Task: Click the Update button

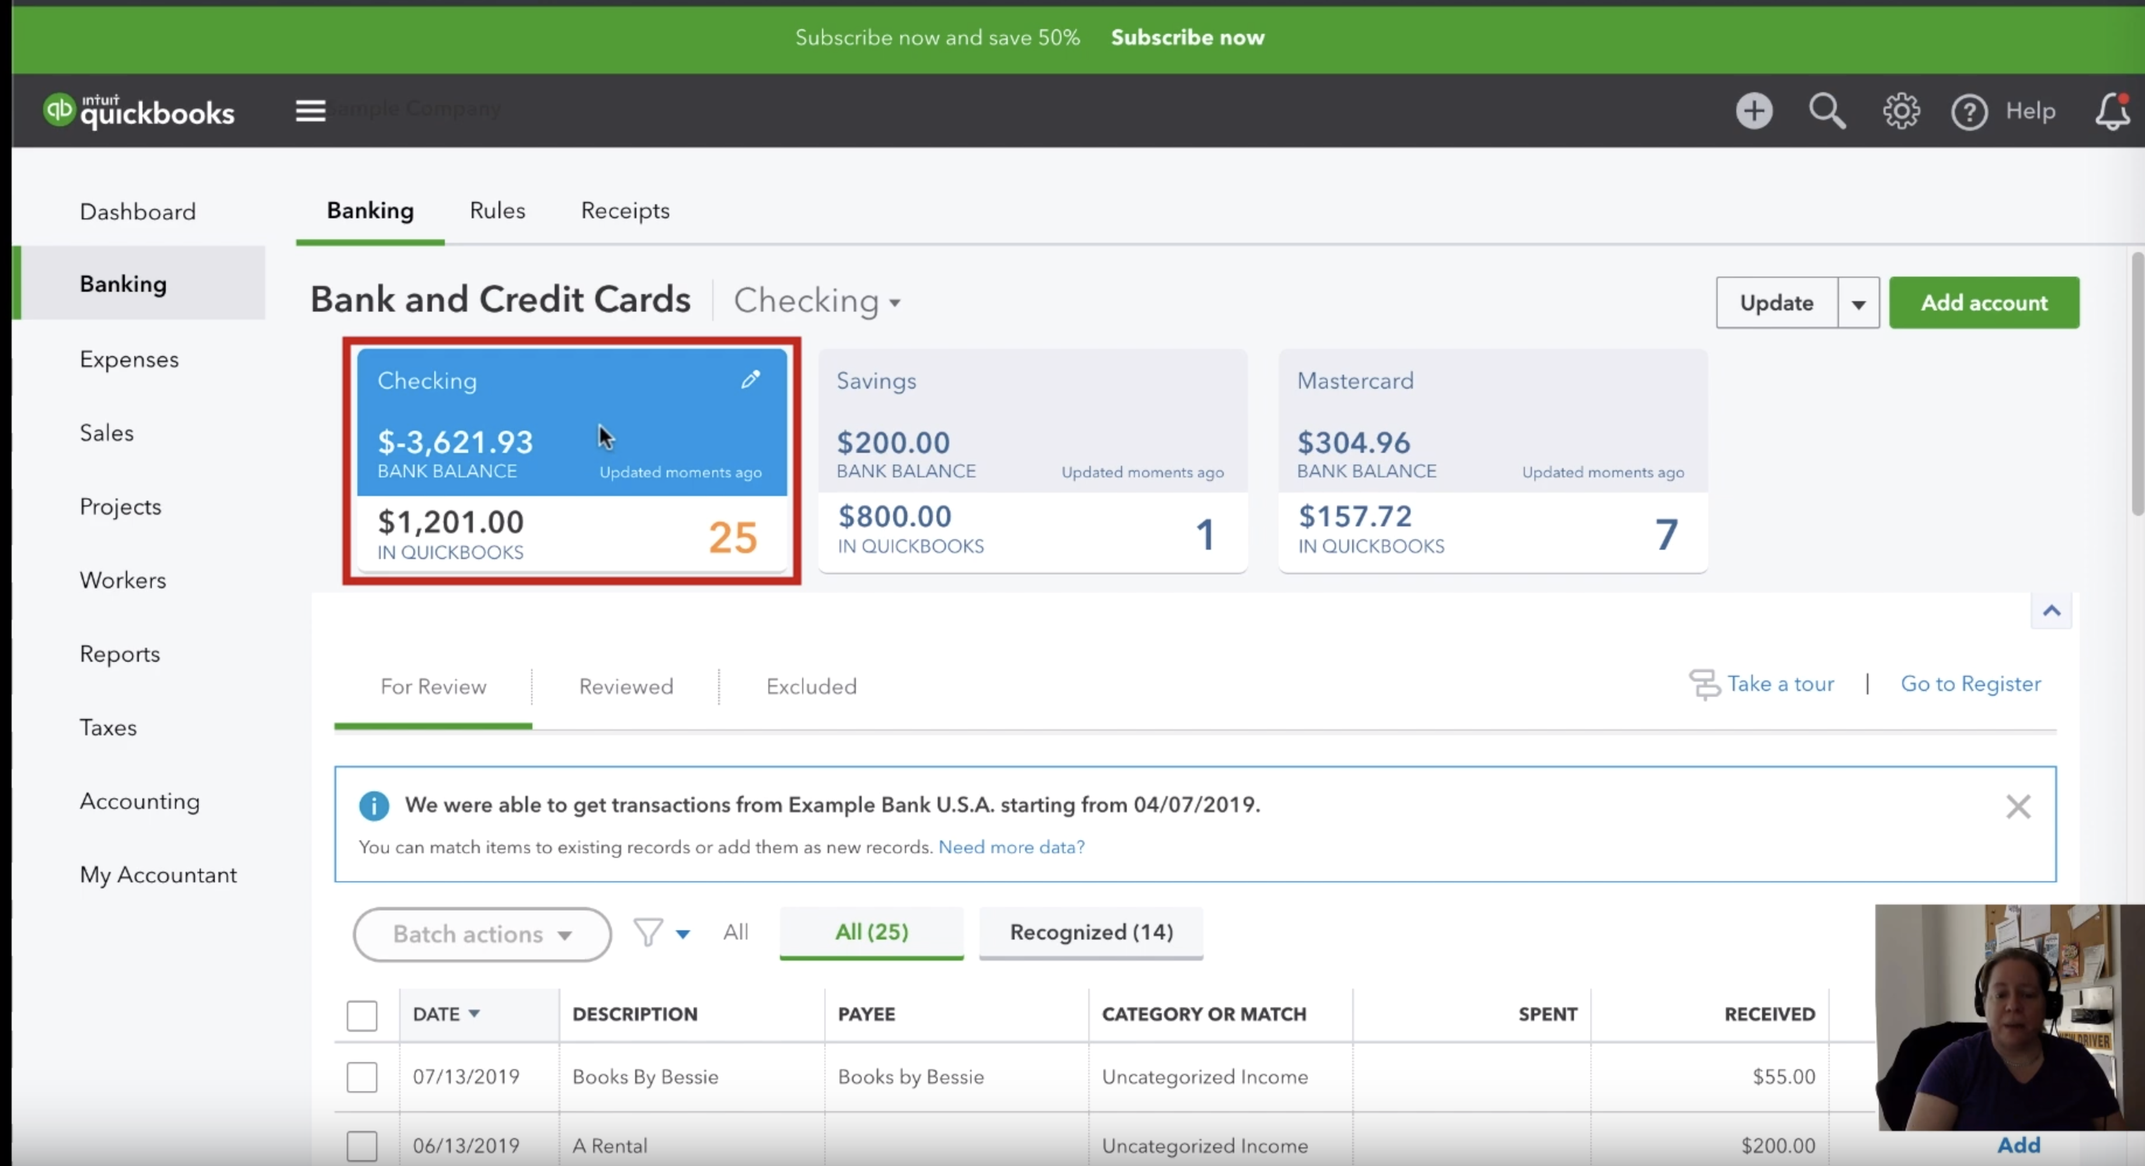Action: (x=1777, y=303)
